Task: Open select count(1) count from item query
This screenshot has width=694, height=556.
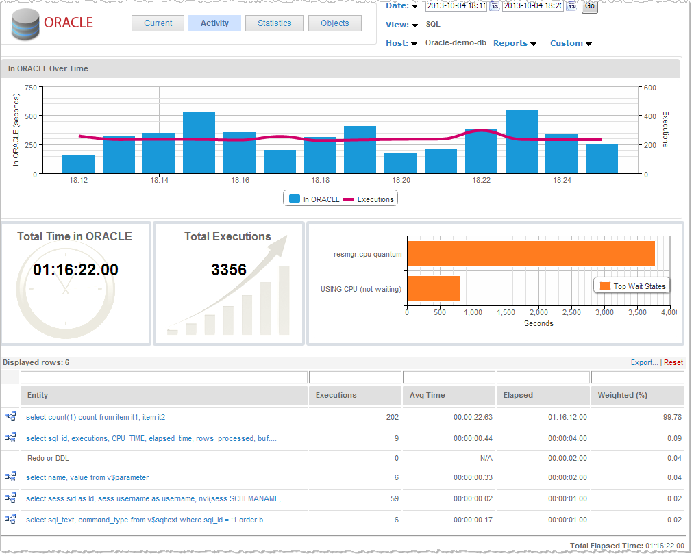Action: (x=96, y=417)
